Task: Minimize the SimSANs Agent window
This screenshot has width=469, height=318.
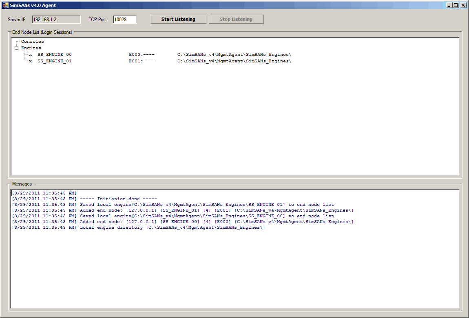Action: point(449,5)
